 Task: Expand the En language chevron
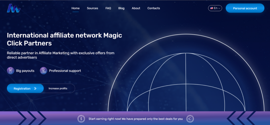tap(219, 8)
